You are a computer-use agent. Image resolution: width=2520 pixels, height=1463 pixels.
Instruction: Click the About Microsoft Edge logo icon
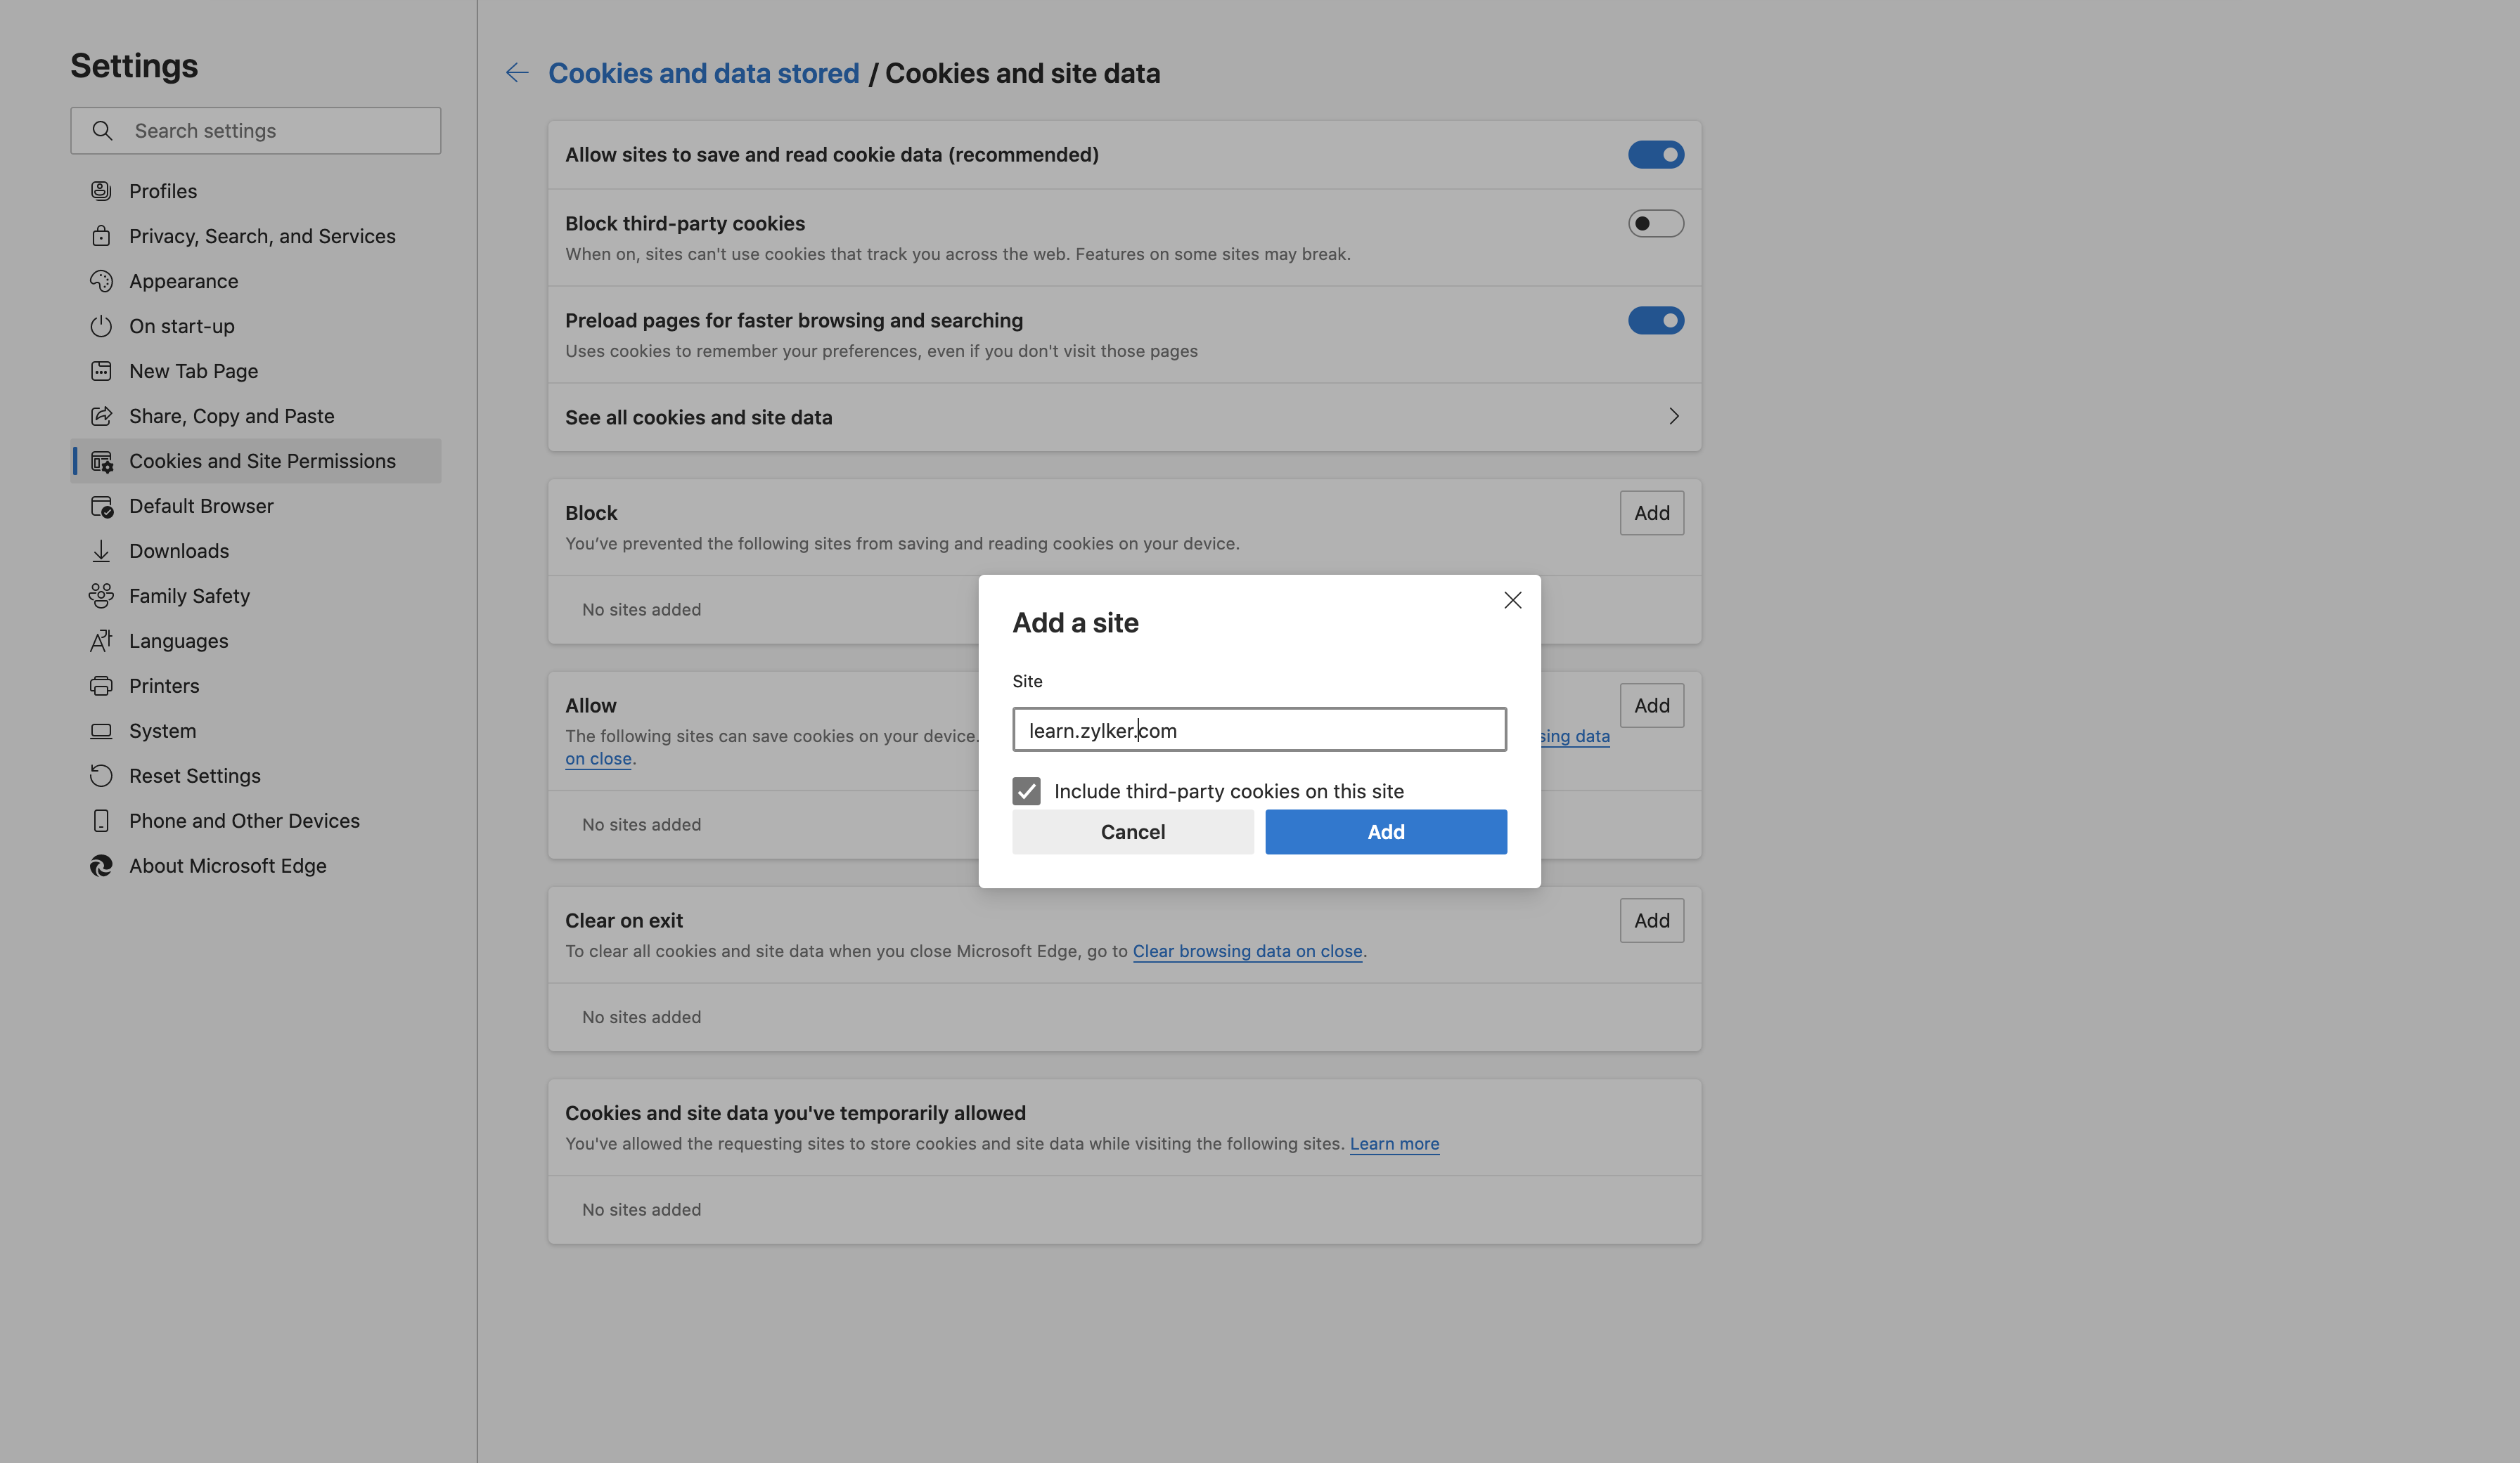pyautogui.click(x=101, y=866)
